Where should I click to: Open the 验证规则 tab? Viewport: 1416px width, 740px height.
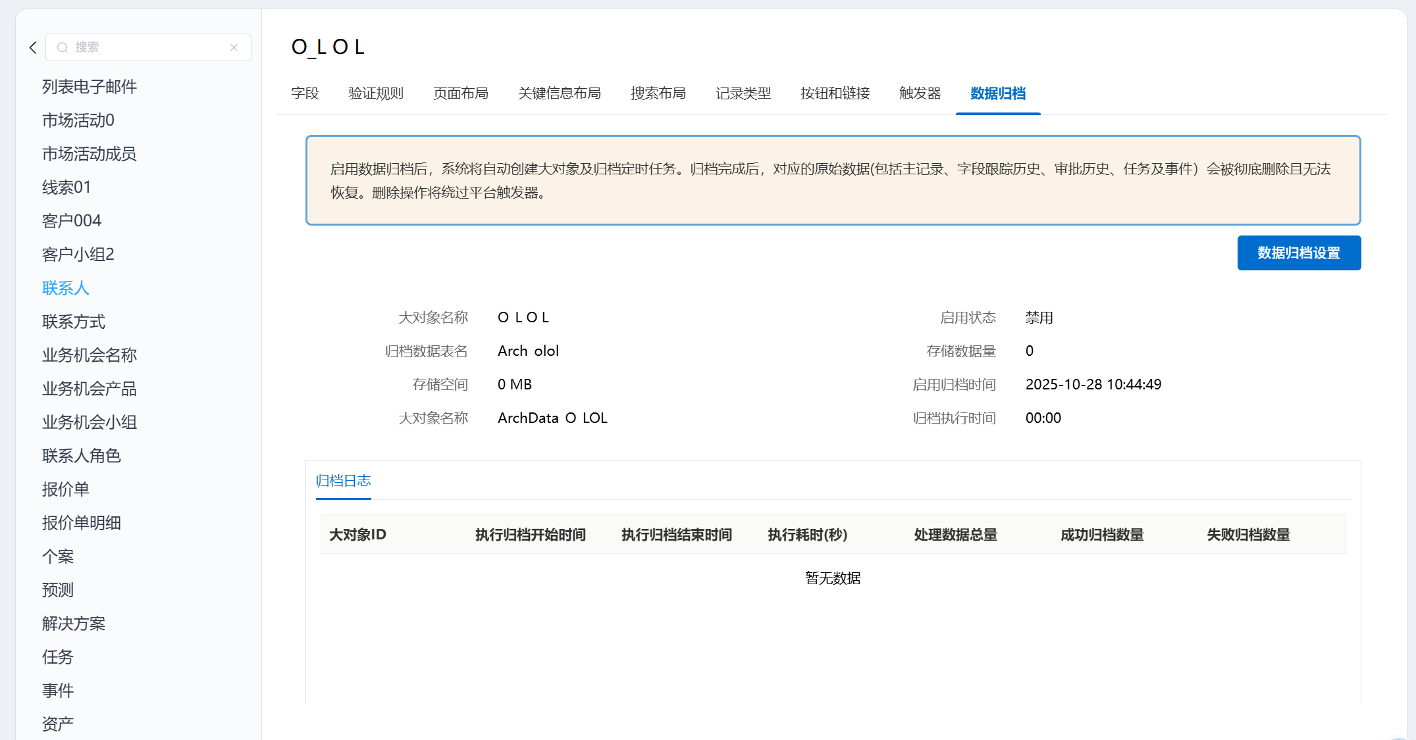click(x=376, y=93)
